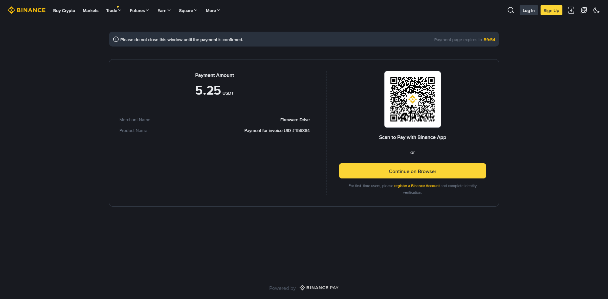
Task: Open the search magnifier icon
Action: [x=510, y=10]
